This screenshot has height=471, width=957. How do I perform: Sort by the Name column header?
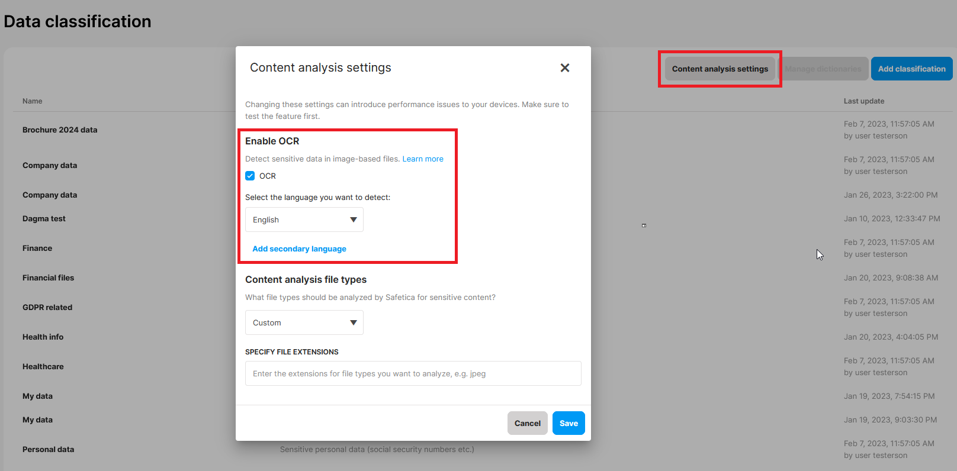pos(33,101)
